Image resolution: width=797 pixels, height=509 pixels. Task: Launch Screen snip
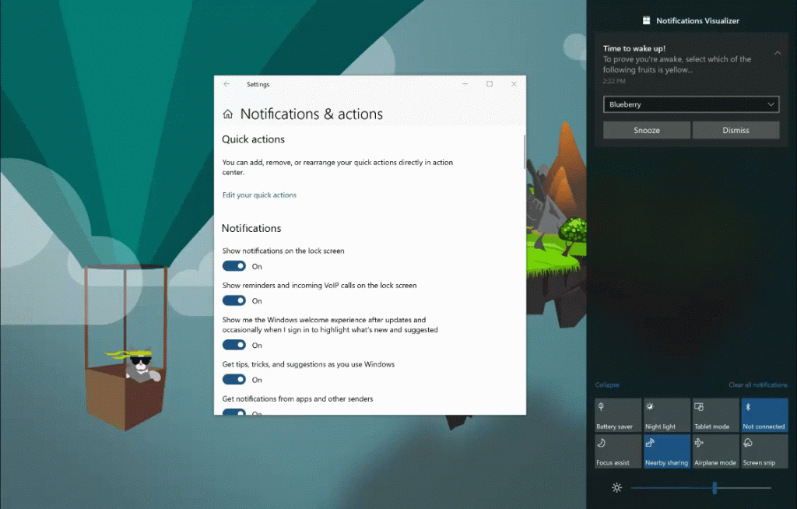pyautogui.click(x=764, y=451)
